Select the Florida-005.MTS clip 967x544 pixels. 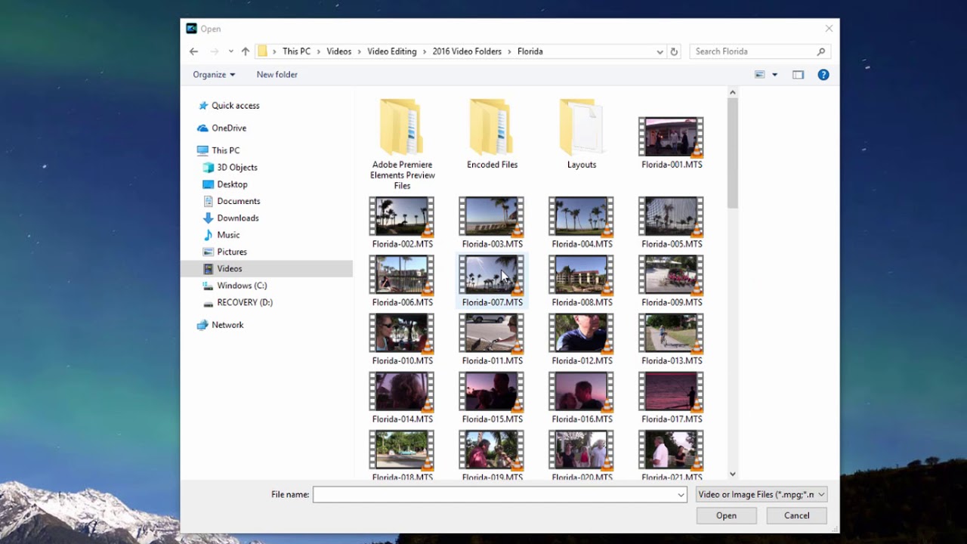click(x=671, y=222)
